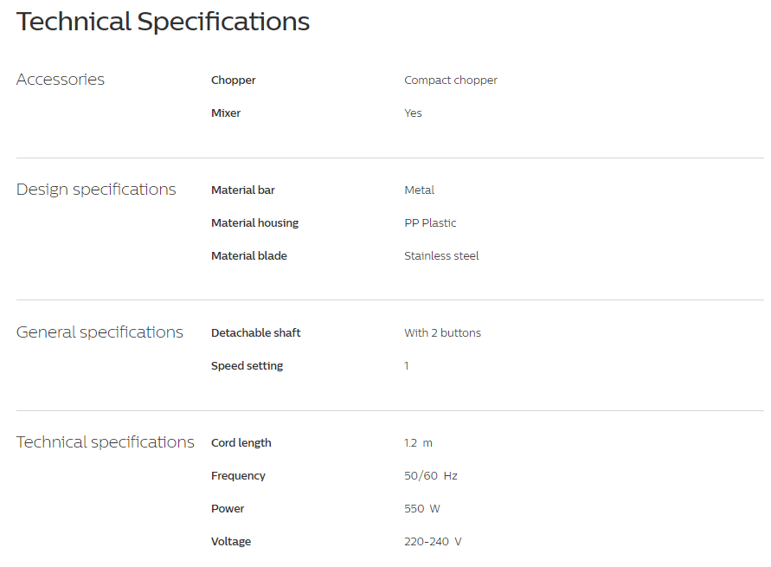This screenshot has height=567, width=771.
Task: Click the Material blade label
Action: pyautogui.click(x=249, y=256)
